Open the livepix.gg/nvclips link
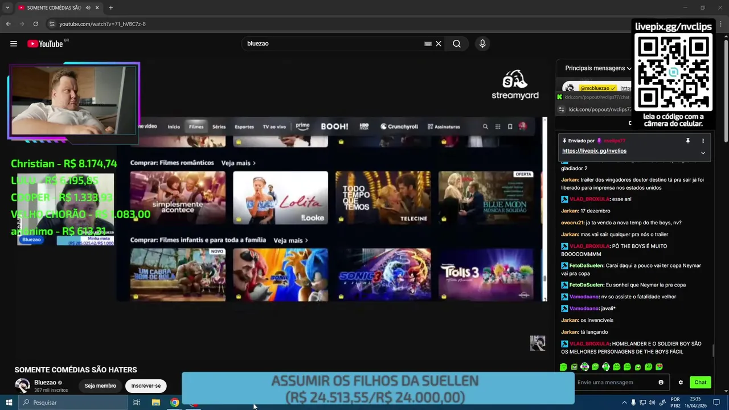The width and height of the screenshot is (729, 410). pyautogui.click(x=594, y=151)
